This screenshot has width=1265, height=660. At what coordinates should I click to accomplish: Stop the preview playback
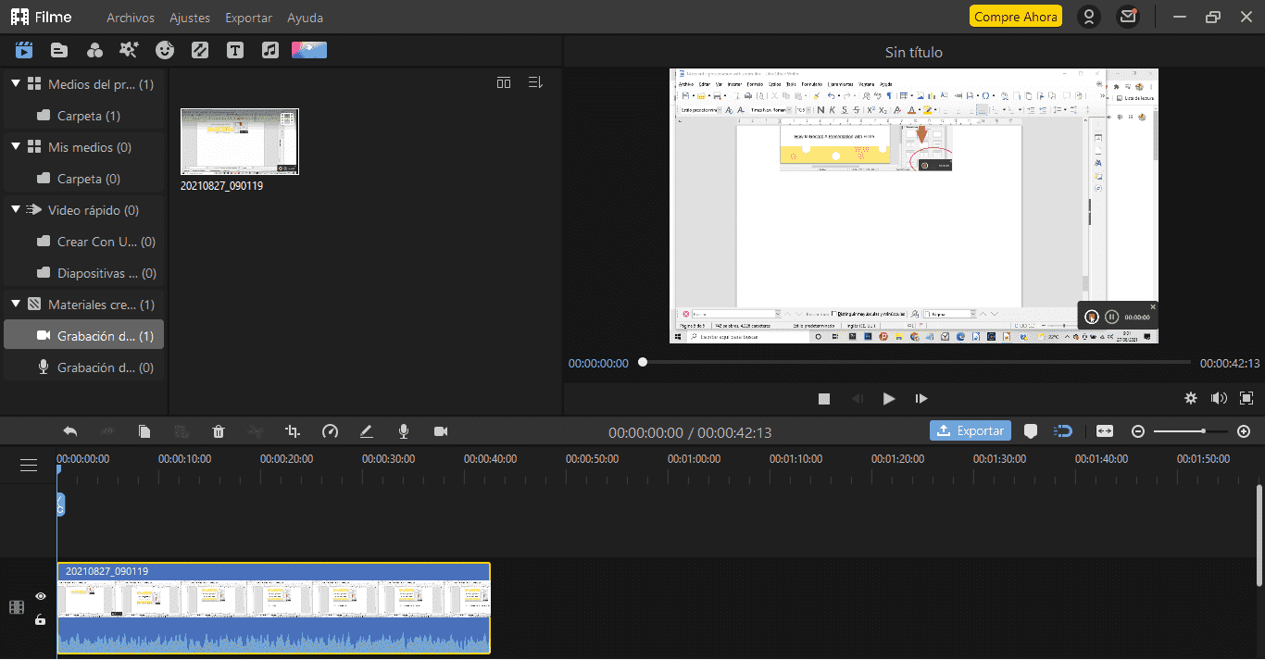click(824, 398)
